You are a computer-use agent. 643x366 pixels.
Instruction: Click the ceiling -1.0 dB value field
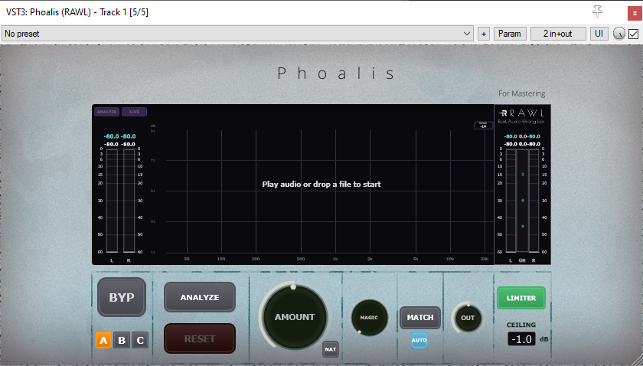pos(521,339)
